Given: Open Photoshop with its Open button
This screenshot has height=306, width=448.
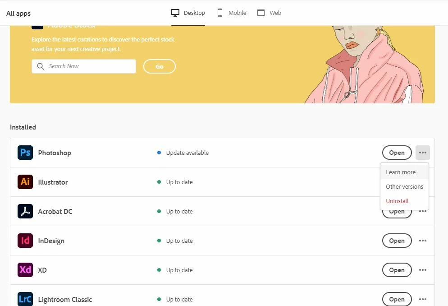Looking at the screenshot, I should [x=397, y=153].
